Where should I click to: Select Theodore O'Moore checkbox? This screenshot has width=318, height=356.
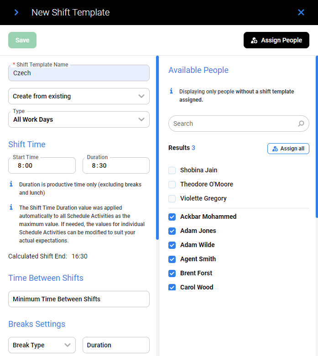172,185
